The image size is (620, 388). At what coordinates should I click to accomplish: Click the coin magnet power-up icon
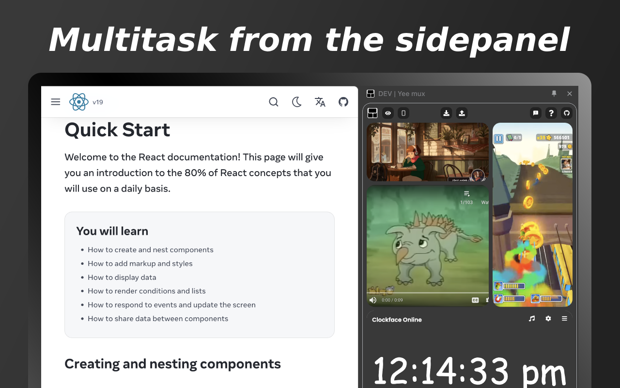coord(498,299)
